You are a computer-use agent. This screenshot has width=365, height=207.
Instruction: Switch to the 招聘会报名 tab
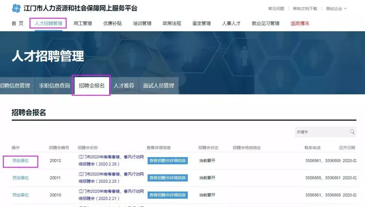click(x=92, y=86)
